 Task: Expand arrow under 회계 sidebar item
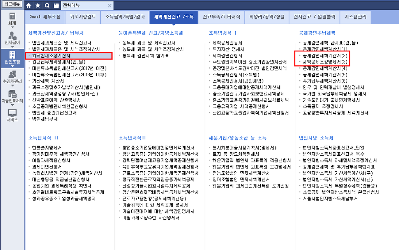12,28
